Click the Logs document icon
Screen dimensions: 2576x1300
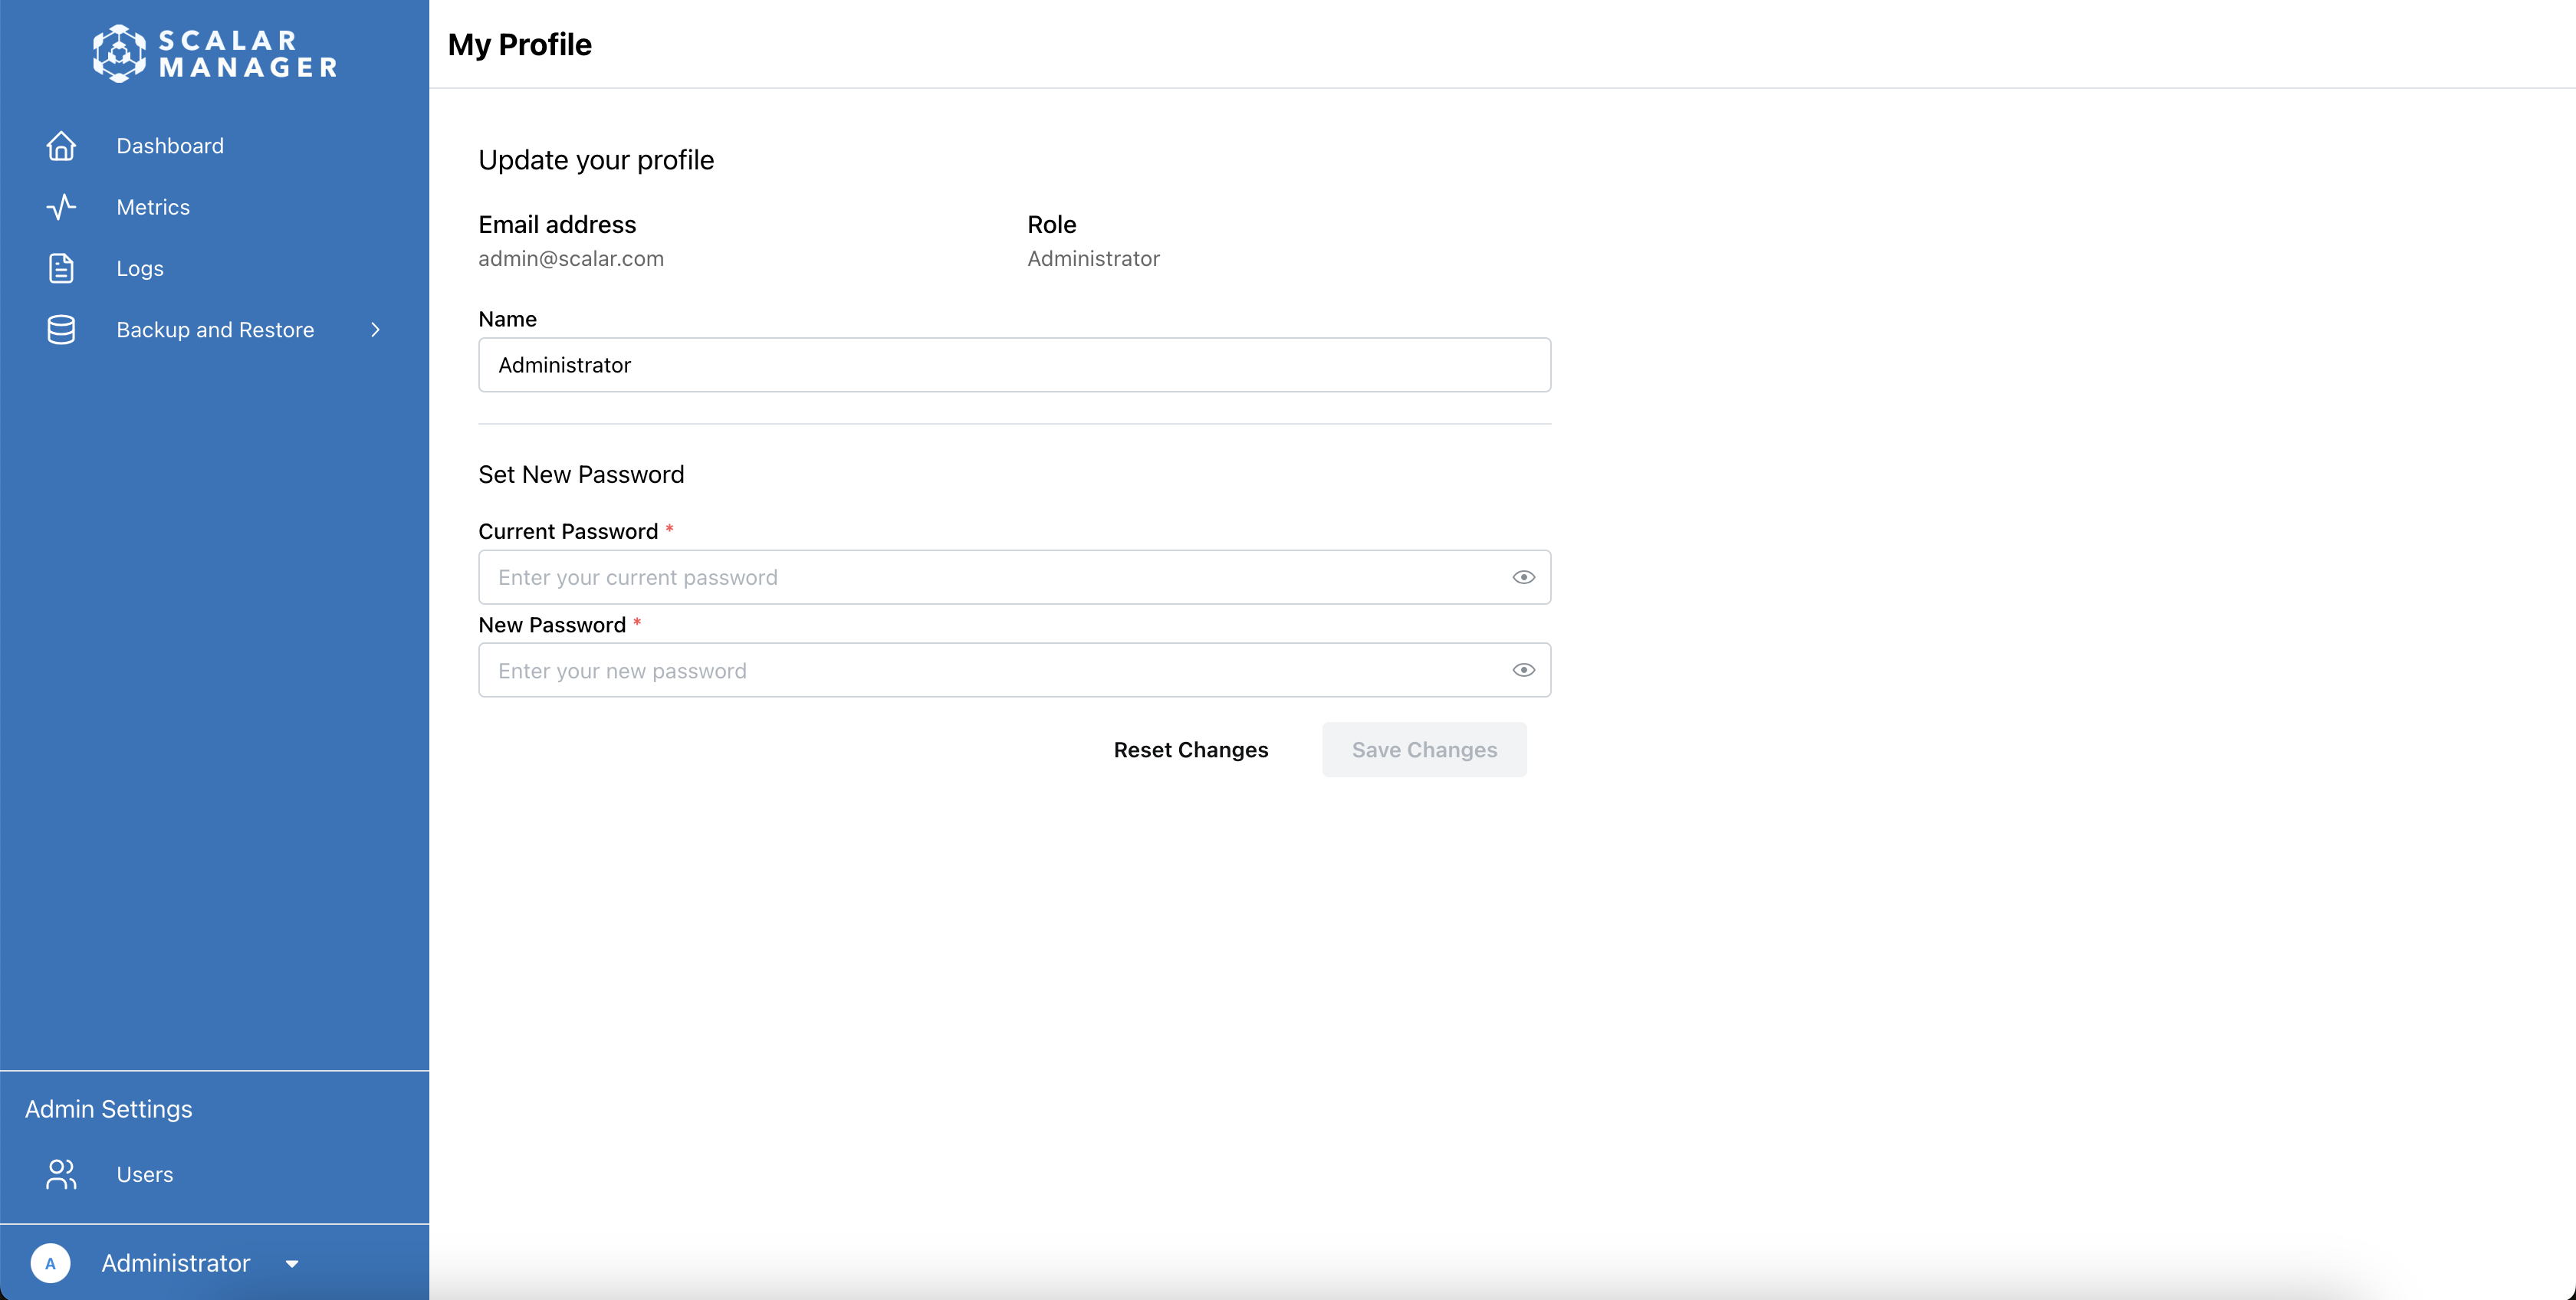click(x=61, y=268)
